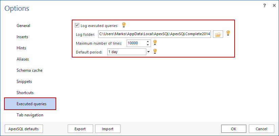
Task: Click the help question mark icon
Action: click(x=264, y=6)
